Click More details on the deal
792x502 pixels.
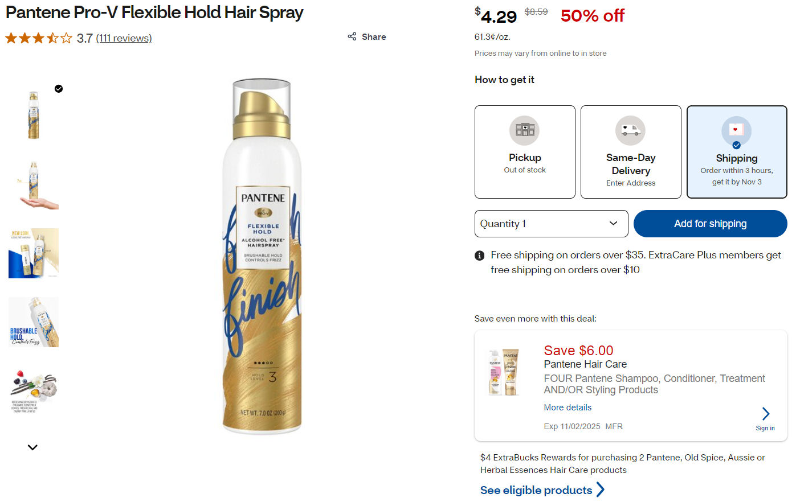(568, 408)
